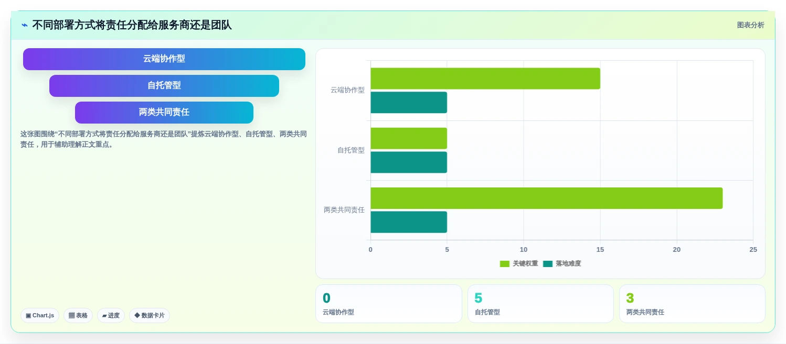Image resolution: width=786 pixels, height=344 pixels.
Task: Click the title 不同部署方式将责任分配给服务商还是团队
Action: point(132,25)
